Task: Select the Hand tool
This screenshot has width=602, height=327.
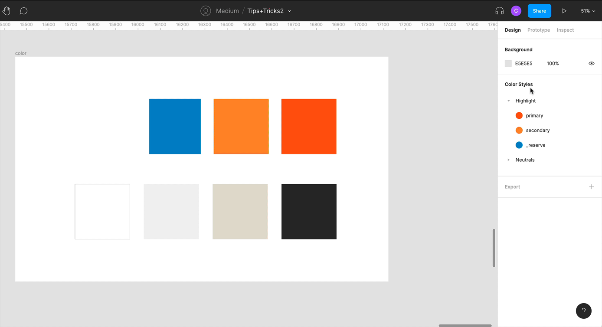Action: point(7,11)
